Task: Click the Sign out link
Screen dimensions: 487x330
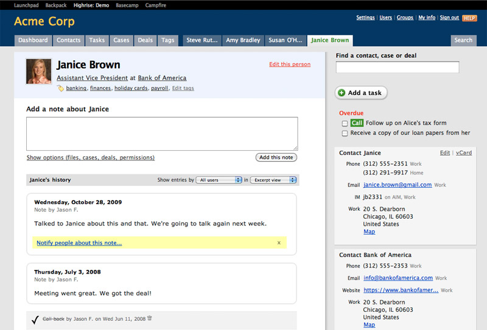Action: pos(449,18)
